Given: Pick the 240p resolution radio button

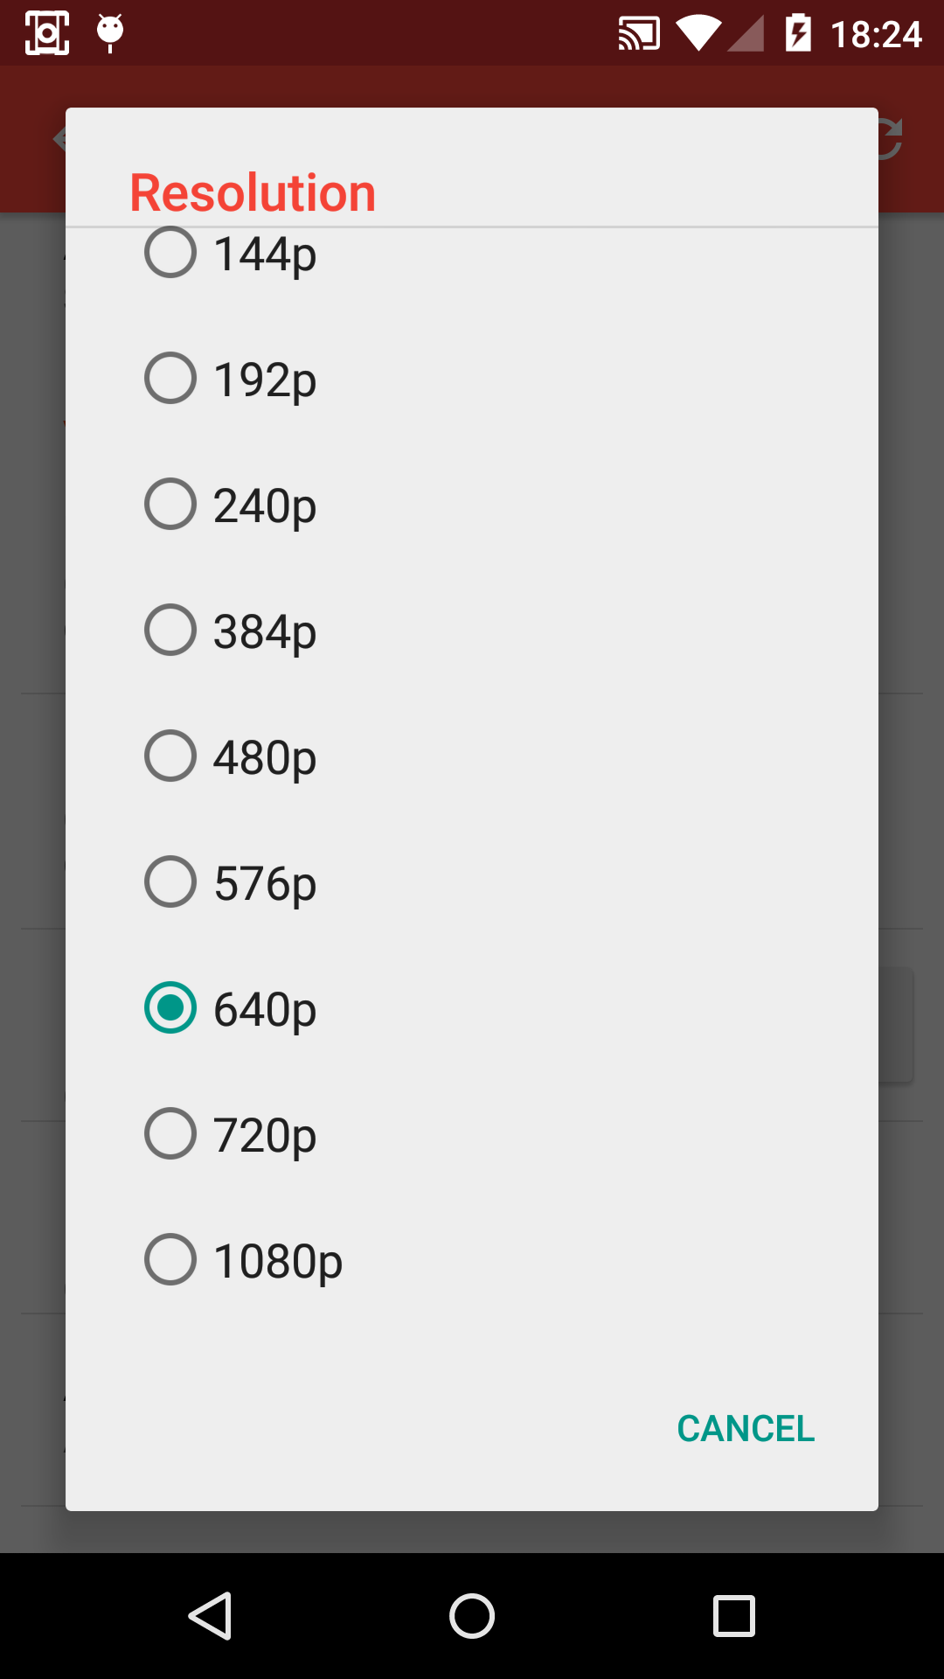Looking at the screenshot, I should 170,504.
